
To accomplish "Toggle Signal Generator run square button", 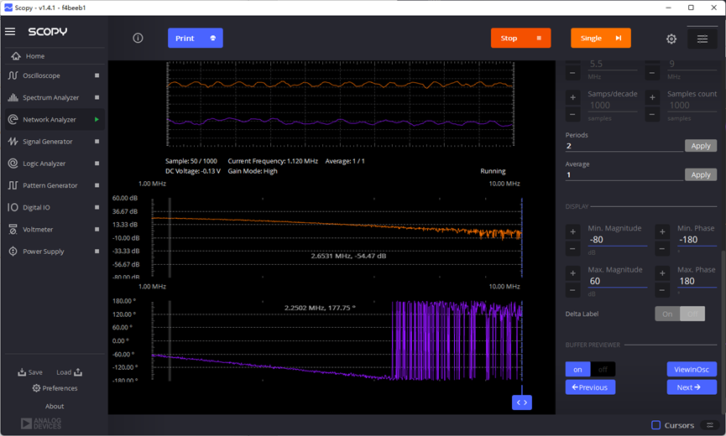I will pos(97,142).
